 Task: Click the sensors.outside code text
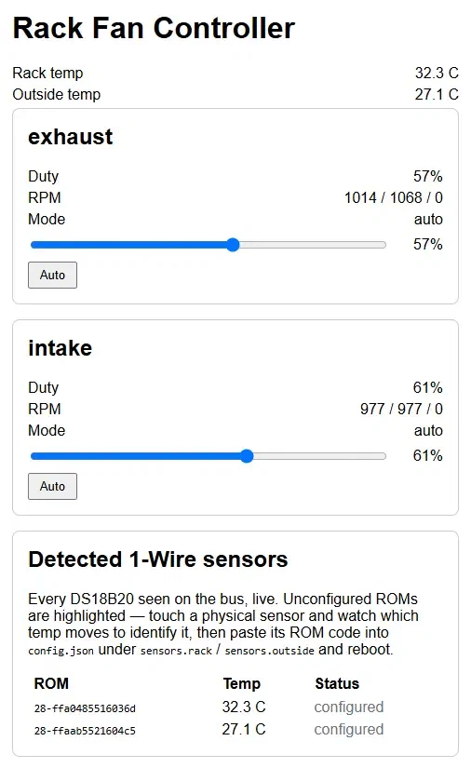269,651
